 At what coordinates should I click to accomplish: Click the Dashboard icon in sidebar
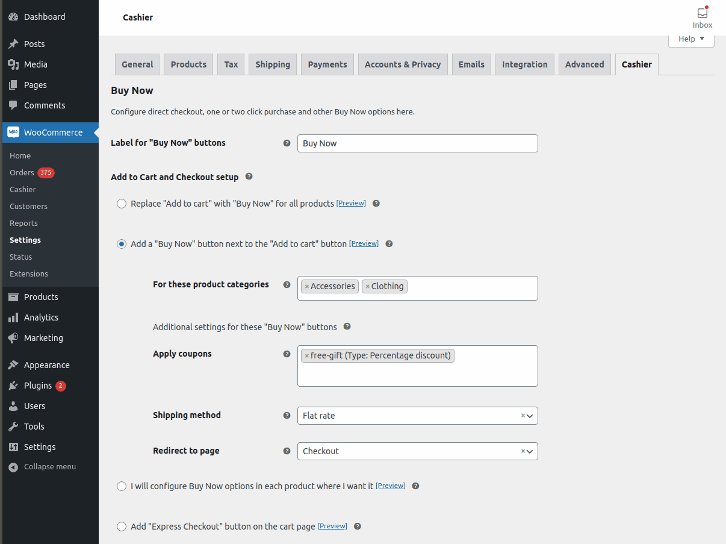(13, 17)
